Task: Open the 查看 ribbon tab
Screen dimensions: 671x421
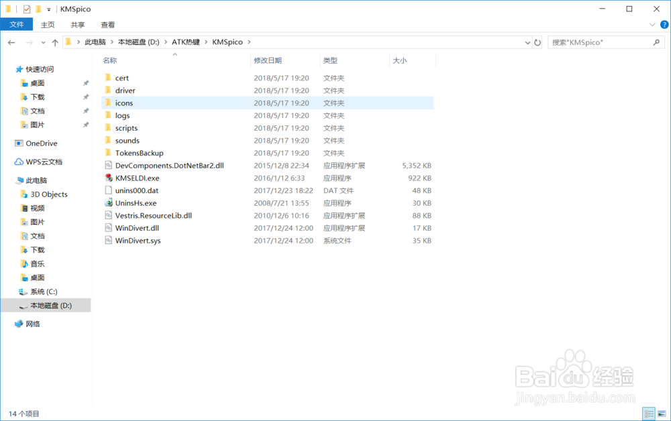Action: 107,25
